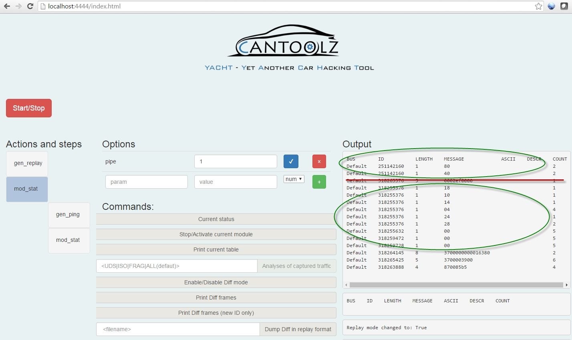Click Stop/Activate current module
This screenshot has width=572, height=340.
[216, 234]
